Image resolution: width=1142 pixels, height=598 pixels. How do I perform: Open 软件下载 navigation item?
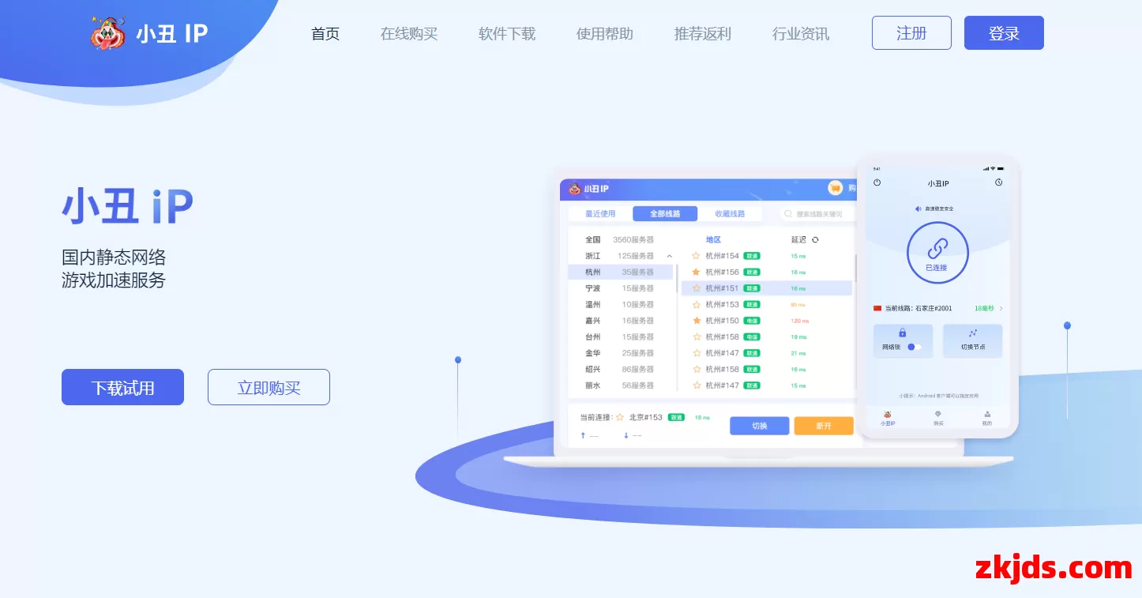(507, 34)
